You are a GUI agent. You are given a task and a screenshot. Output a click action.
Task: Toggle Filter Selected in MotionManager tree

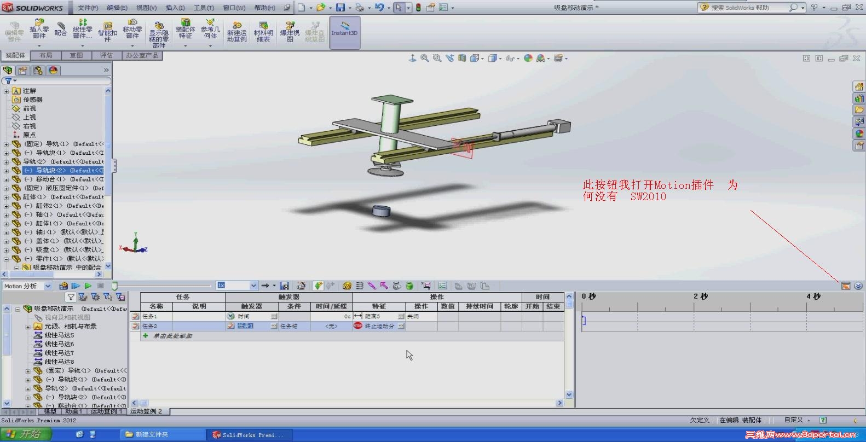pyautogui.click(x=108, y=297)
